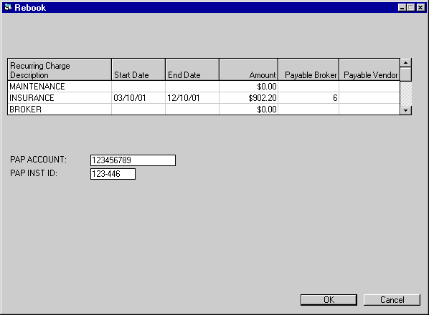The height and width of the screenshot is (315, 429).
Task: Minimize the Rebook window
Action: tap(402, 7)
